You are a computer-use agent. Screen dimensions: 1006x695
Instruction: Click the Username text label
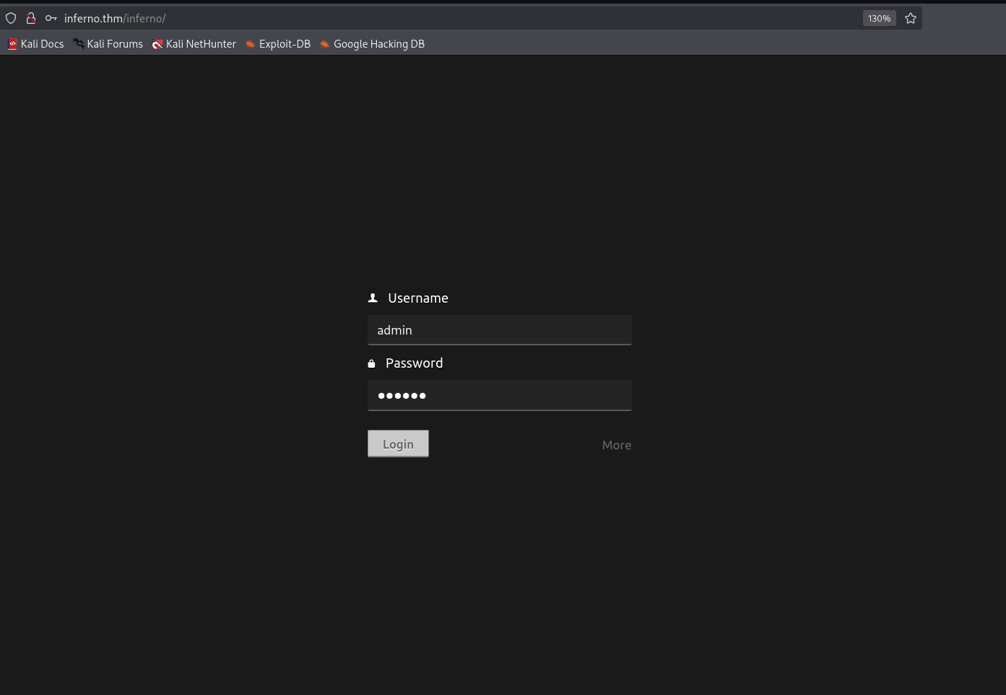click(417, 298)
